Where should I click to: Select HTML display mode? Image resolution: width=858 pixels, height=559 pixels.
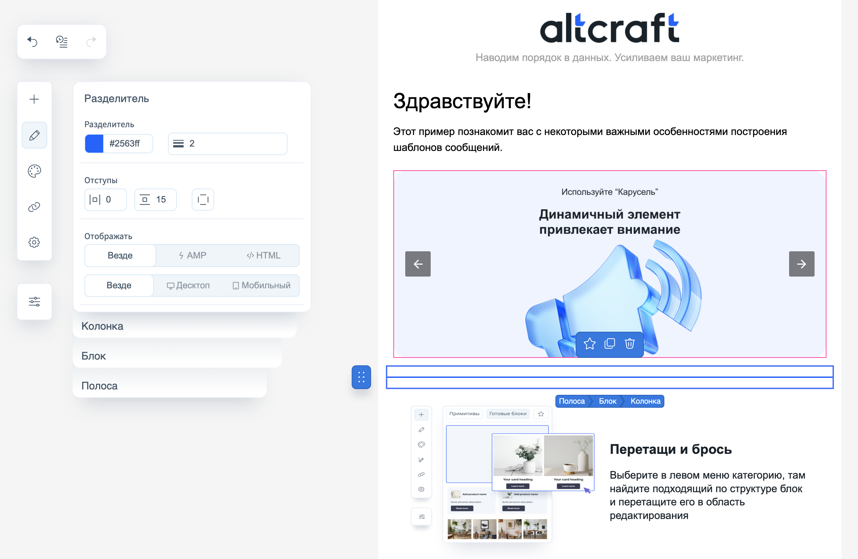point(263,255)
